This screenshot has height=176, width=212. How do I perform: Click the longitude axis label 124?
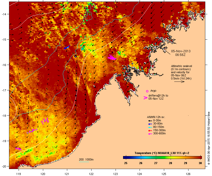140,174
